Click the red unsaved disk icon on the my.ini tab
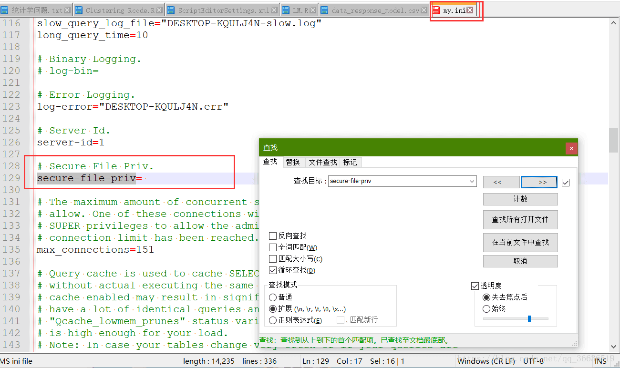 coord(436,10)
